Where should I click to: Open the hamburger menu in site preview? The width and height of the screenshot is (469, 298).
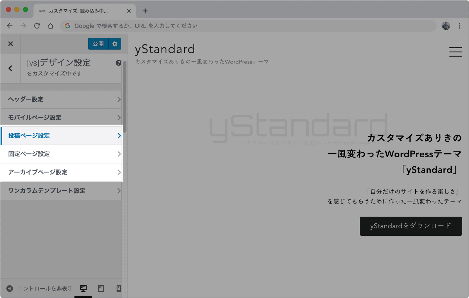click(x=456, y=52)
